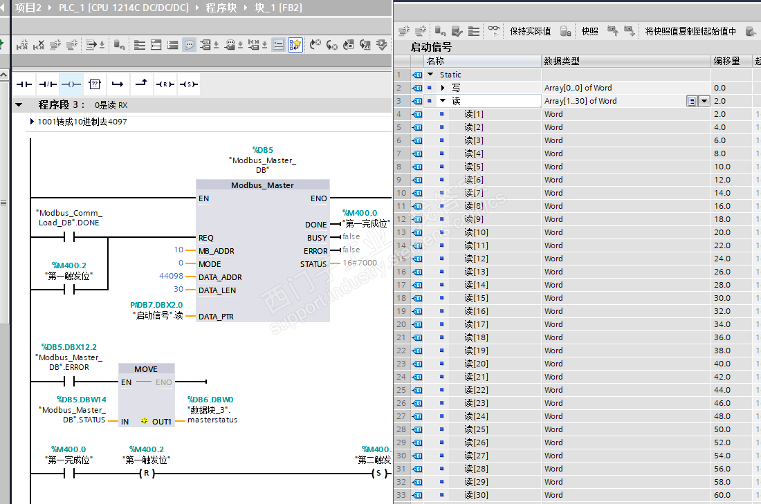Toggle the favorites display button

click(295, 45)
